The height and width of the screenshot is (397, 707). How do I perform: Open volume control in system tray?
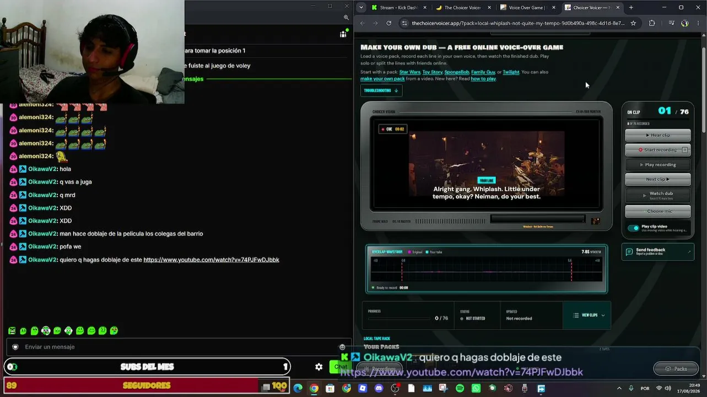click(669, 388)
